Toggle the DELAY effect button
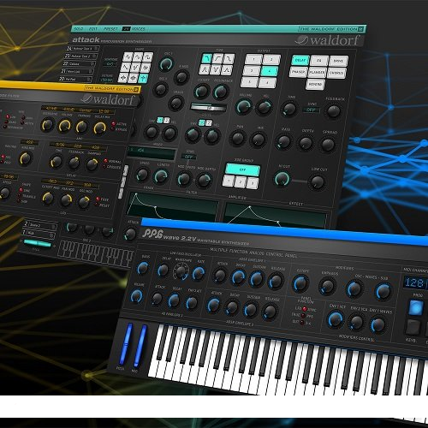The image size is (428, 428). pos(300,61)
